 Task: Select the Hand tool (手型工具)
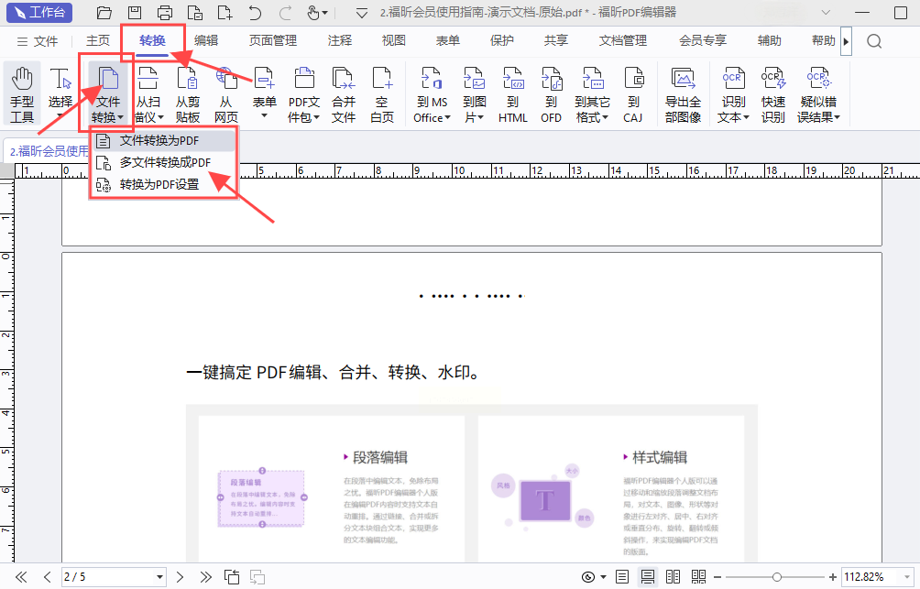click(x=22, y=94)
